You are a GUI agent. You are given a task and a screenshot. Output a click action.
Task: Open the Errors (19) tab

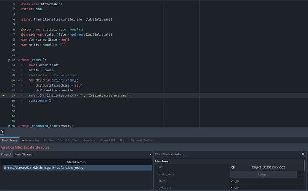30,141
